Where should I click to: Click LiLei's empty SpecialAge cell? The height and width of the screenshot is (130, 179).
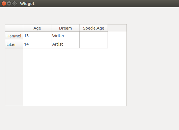point(93,44)
